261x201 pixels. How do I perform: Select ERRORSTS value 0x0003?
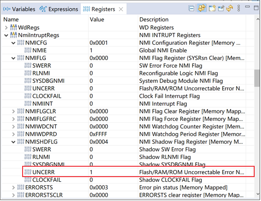(99, 188)
